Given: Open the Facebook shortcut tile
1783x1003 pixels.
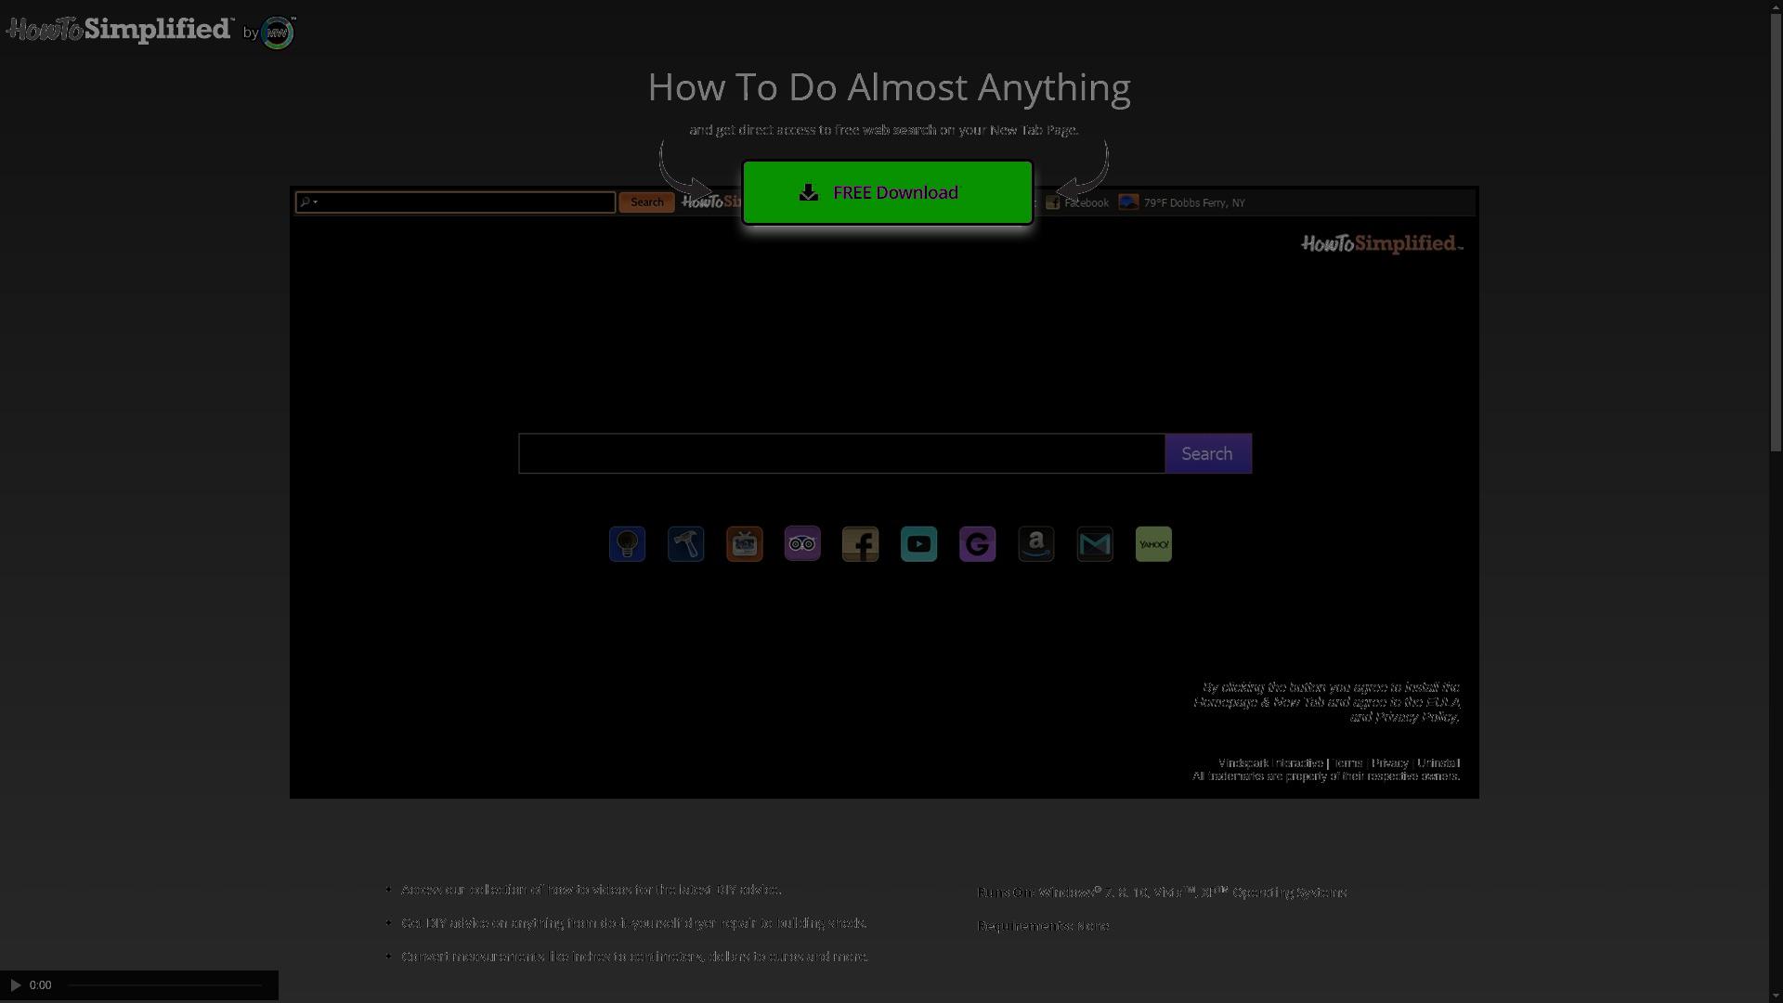Looking at the screenshot, I should 860,544.
